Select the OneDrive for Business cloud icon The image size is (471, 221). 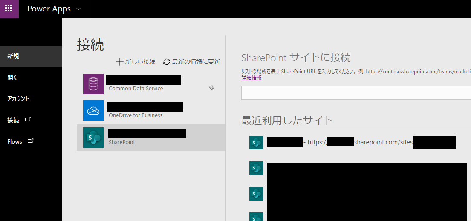pos(93,111)
